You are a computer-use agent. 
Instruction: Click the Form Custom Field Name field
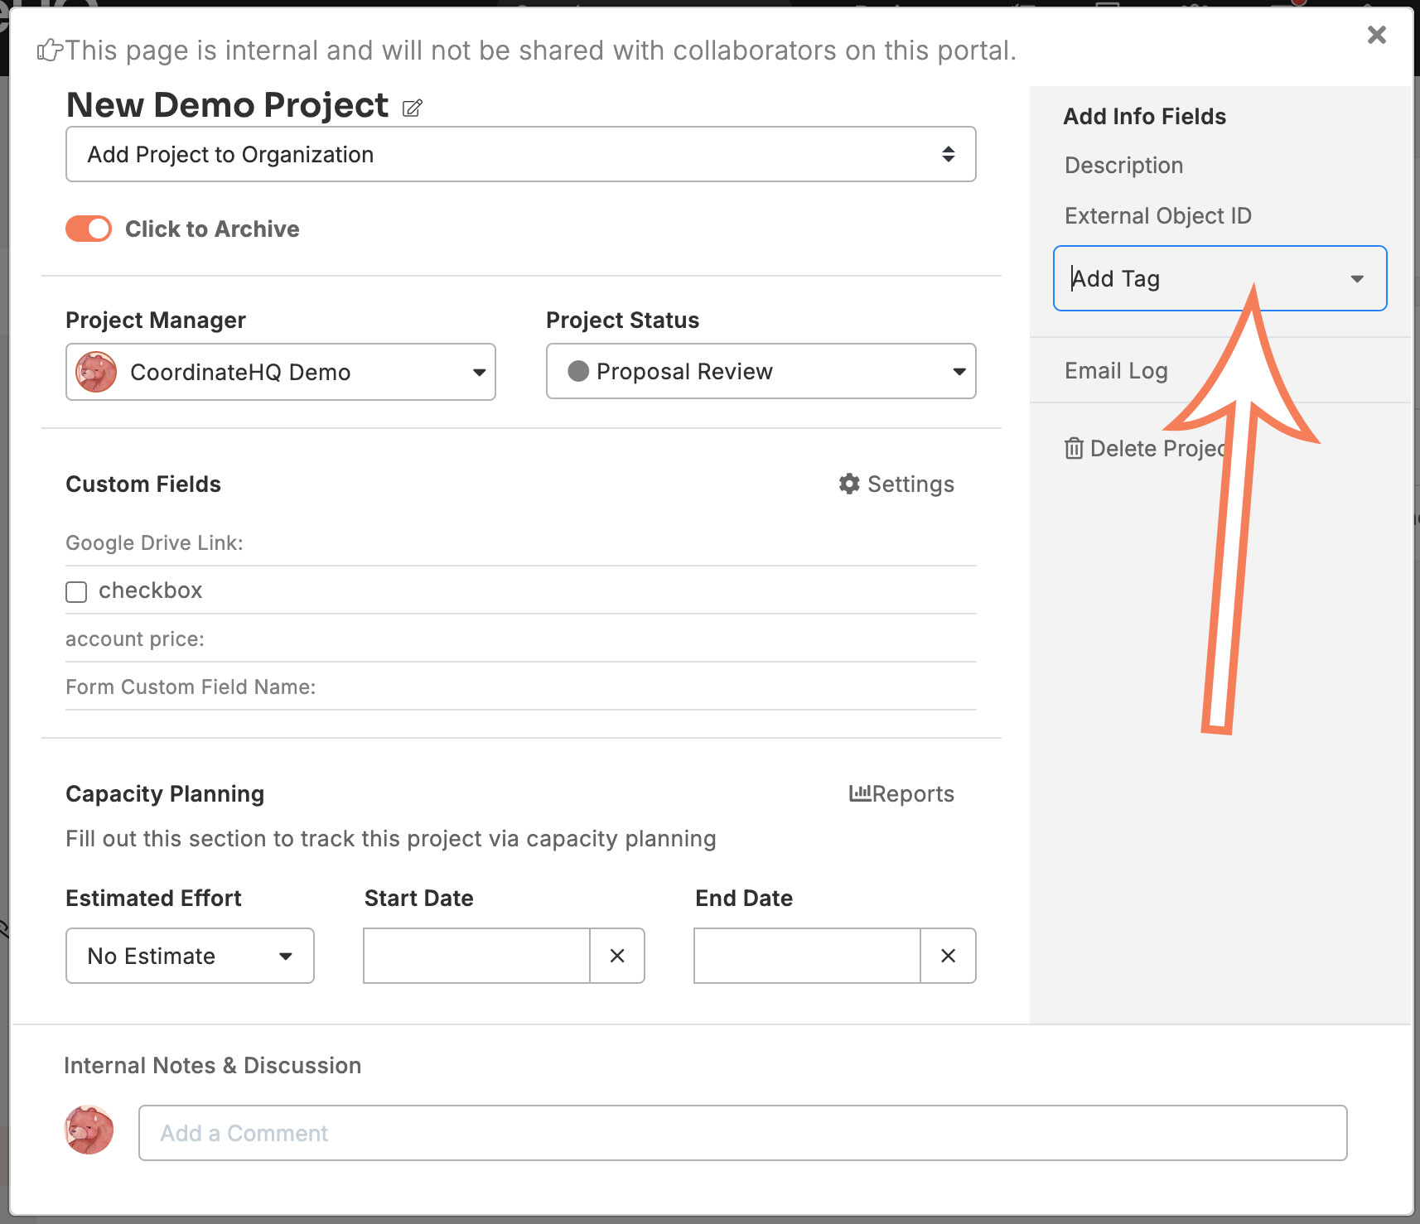(x=521, y=687)
